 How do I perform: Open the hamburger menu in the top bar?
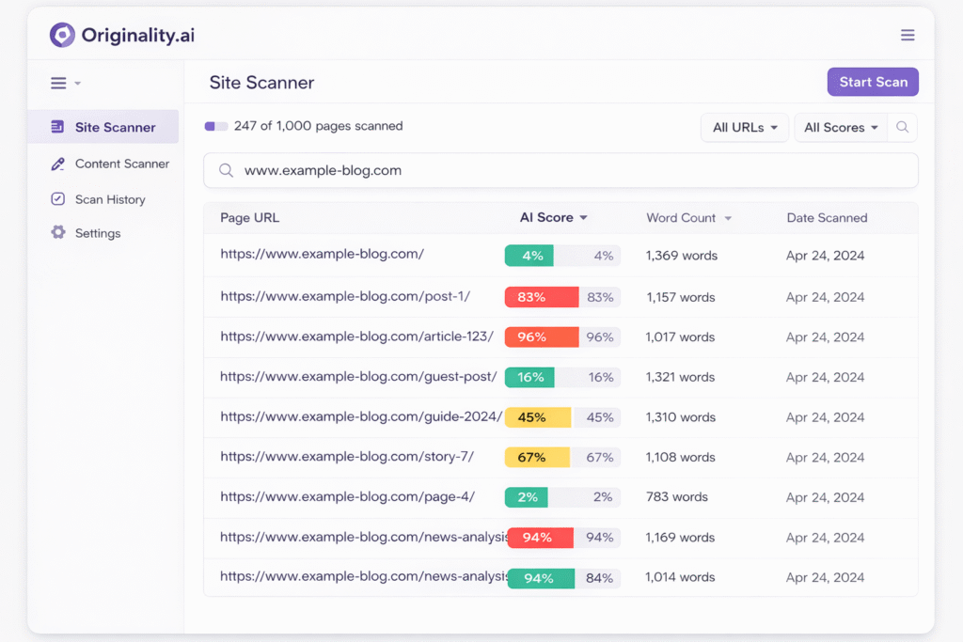point(908,35)
